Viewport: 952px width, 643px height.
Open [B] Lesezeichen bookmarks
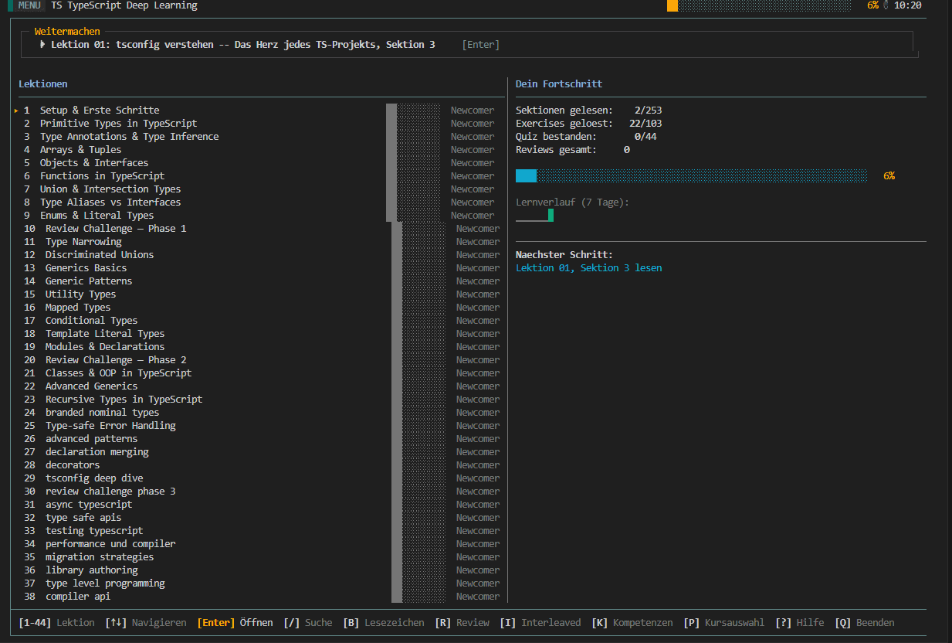coord(384,623)
